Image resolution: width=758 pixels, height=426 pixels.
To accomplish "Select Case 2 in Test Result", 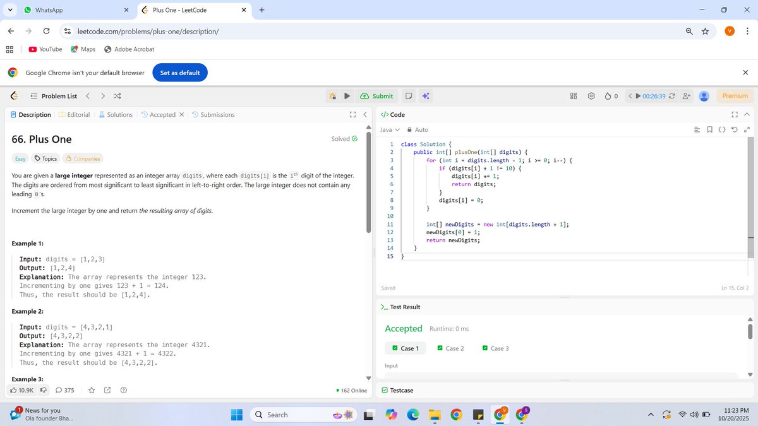I will [450, 348].
